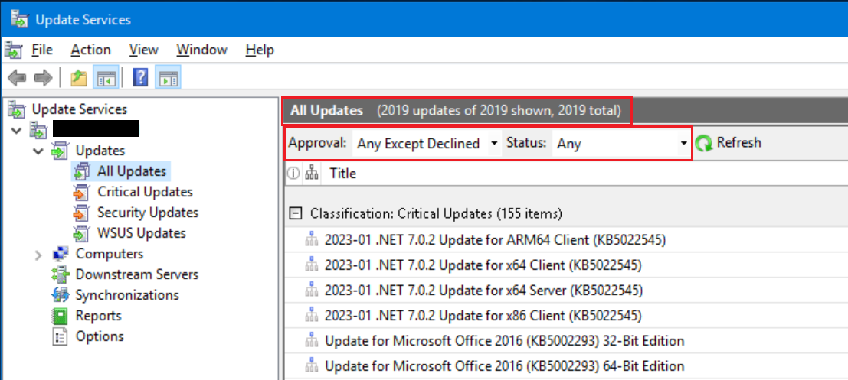Collapse the Critical Updates classification group
Image resolution: width=848 pixels, height=380 pixels.
click(x=295, y=214)
